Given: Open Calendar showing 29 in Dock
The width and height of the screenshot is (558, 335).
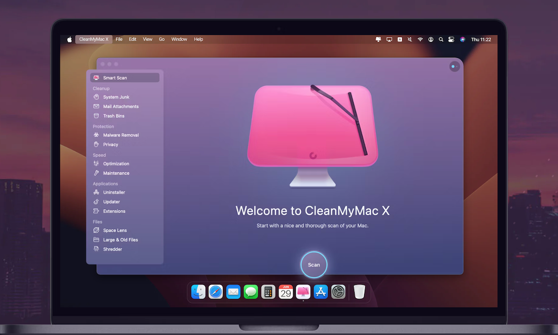Looking at the screenshot, I should [x=286, y=292].
